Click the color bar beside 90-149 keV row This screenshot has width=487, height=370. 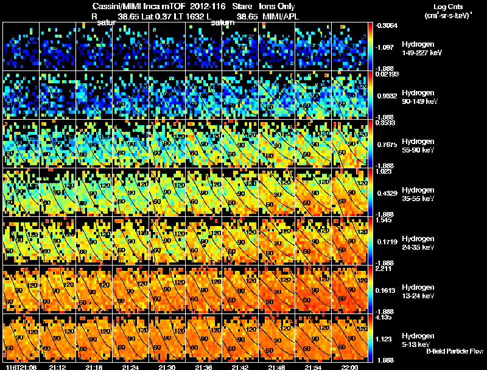pyautogui.click(x=370, y=95)
